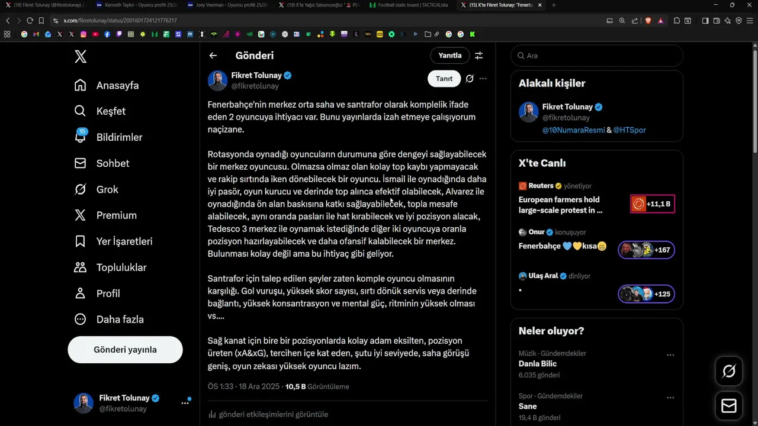The image size is (758, 426).
Task: Open @HTSpor link in Alakalı kişiler
Action: 629,130
